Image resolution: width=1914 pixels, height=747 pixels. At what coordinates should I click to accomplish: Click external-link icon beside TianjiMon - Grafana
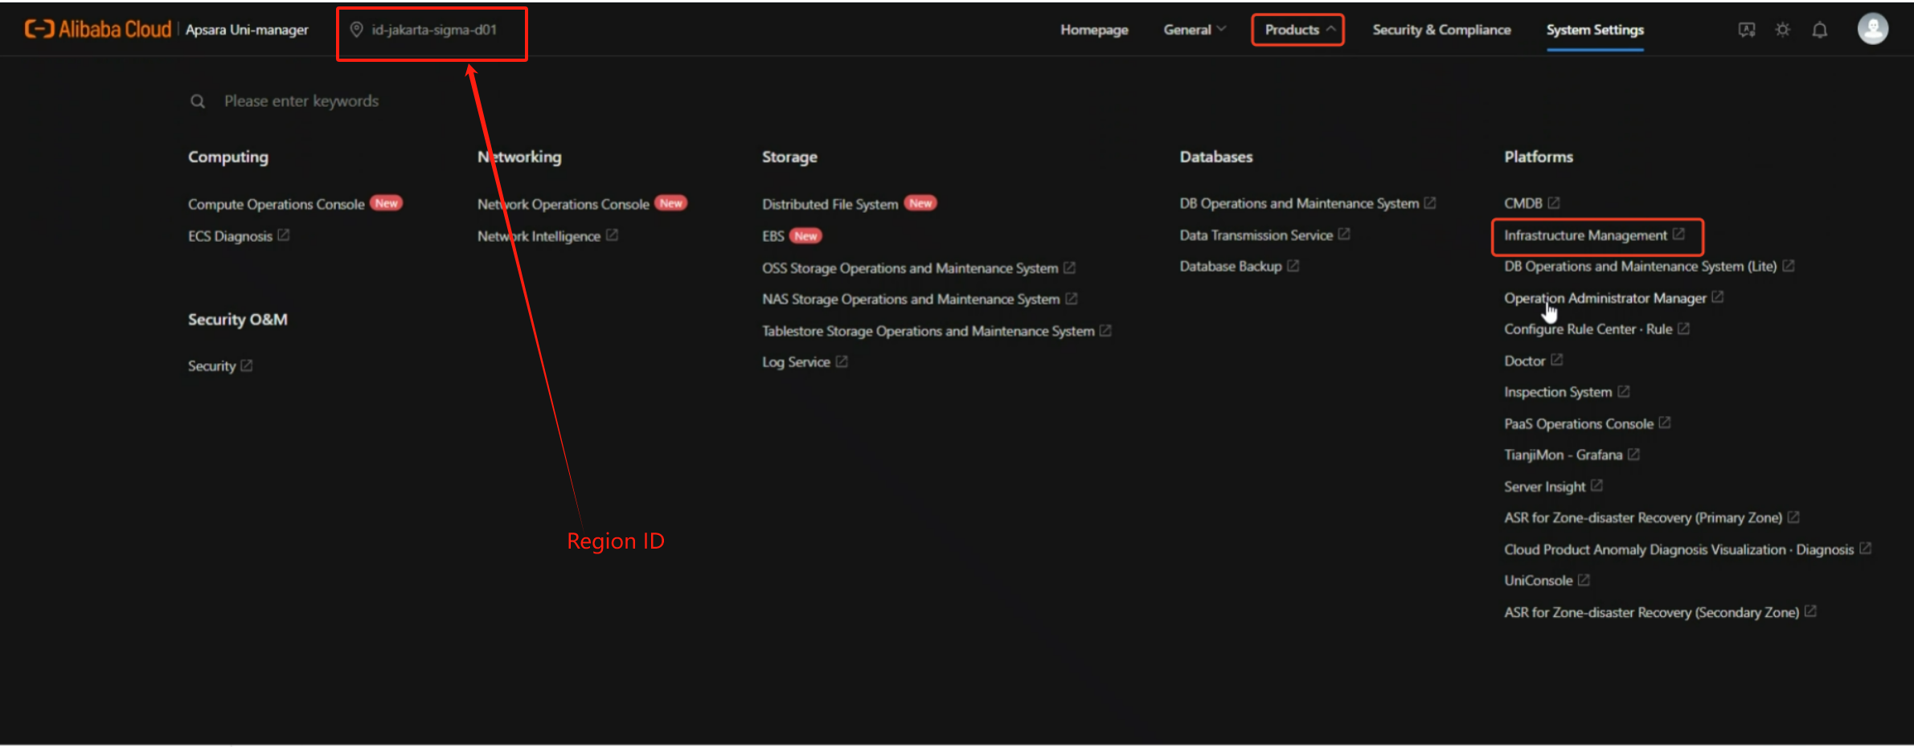pyautogui.click(x=1634, y=455)
